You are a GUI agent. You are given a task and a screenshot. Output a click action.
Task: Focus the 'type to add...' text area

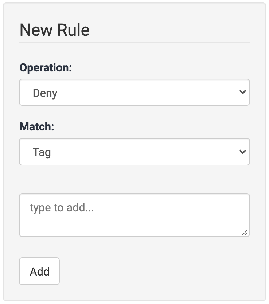point(134,215)
